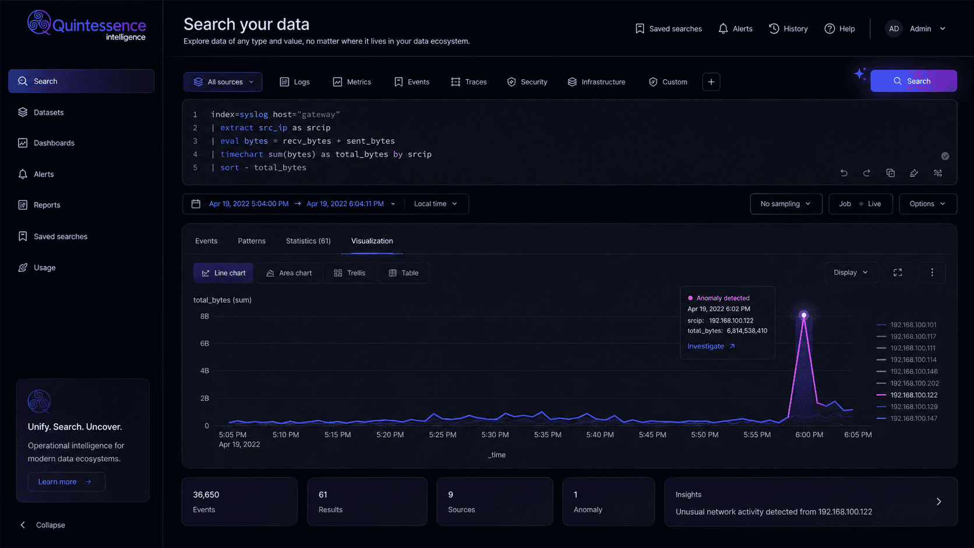The height and width of the screenshot is (548, 974).
Task: Switch to Events results tab
Action: [x=206, y=241]
